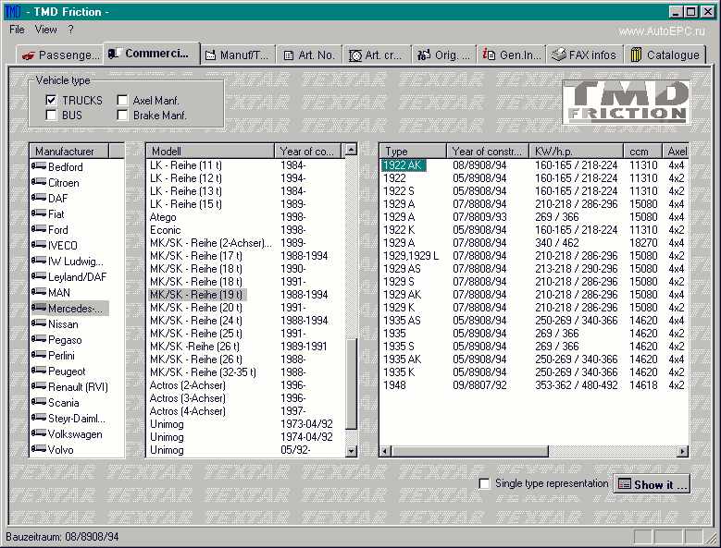Click the truck icon beside Volvo
This screenshot has height=548, width=721.
click(39, 449)
